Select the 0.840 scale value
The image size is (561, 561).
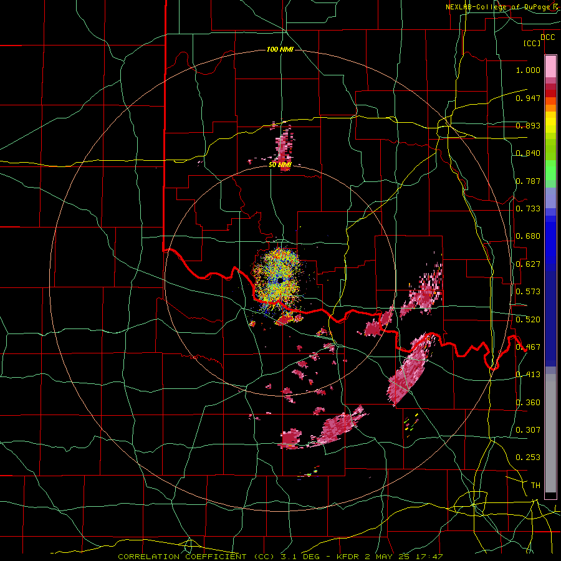(528, 153)
